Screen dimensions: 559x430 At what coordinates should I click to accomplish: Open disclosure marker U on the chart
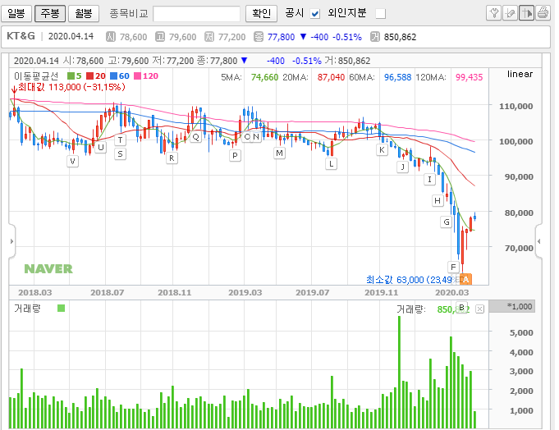click(x=101, y=147)
